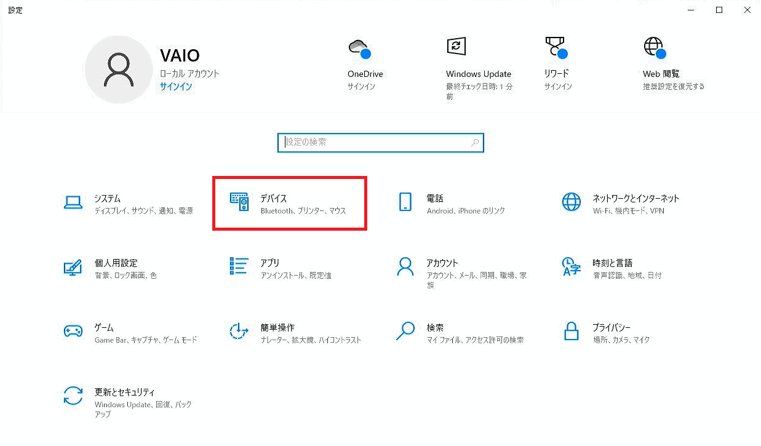
Task: Click the 推奨設定を復元する text
Action: [674, 87]
